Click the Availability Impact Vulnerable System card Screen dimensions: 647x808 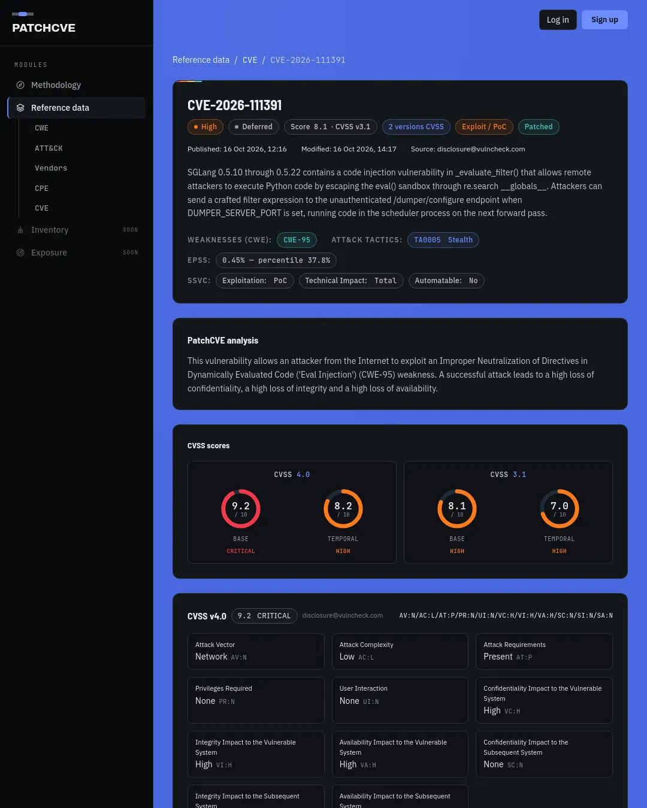point(400,754)
